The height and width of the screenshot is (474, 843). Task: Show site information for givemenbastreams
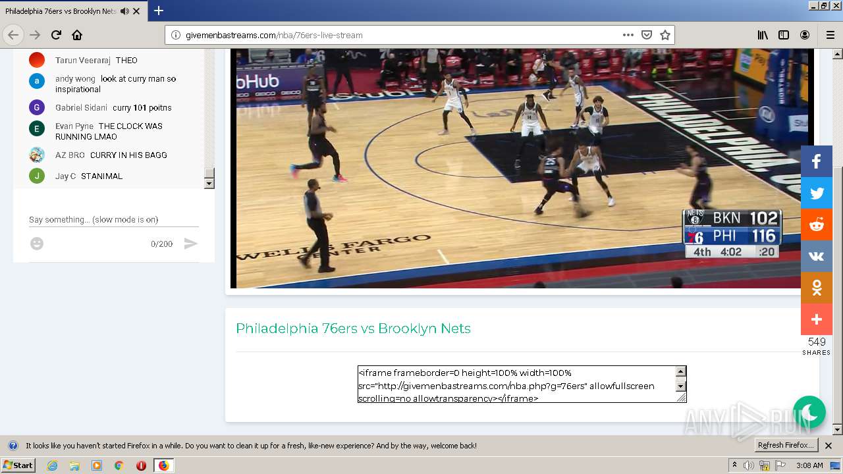[176, 35]
